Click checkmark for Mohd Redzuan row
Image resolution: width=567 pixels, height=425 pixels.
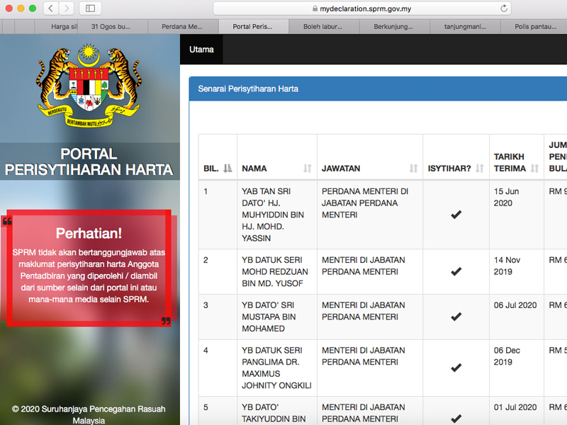456,271
